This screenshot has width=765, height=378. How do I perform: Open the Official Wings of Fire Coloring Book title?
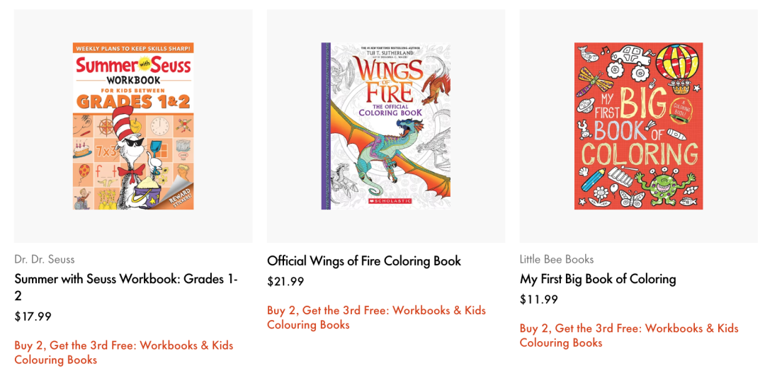click(x=364, y=261)
